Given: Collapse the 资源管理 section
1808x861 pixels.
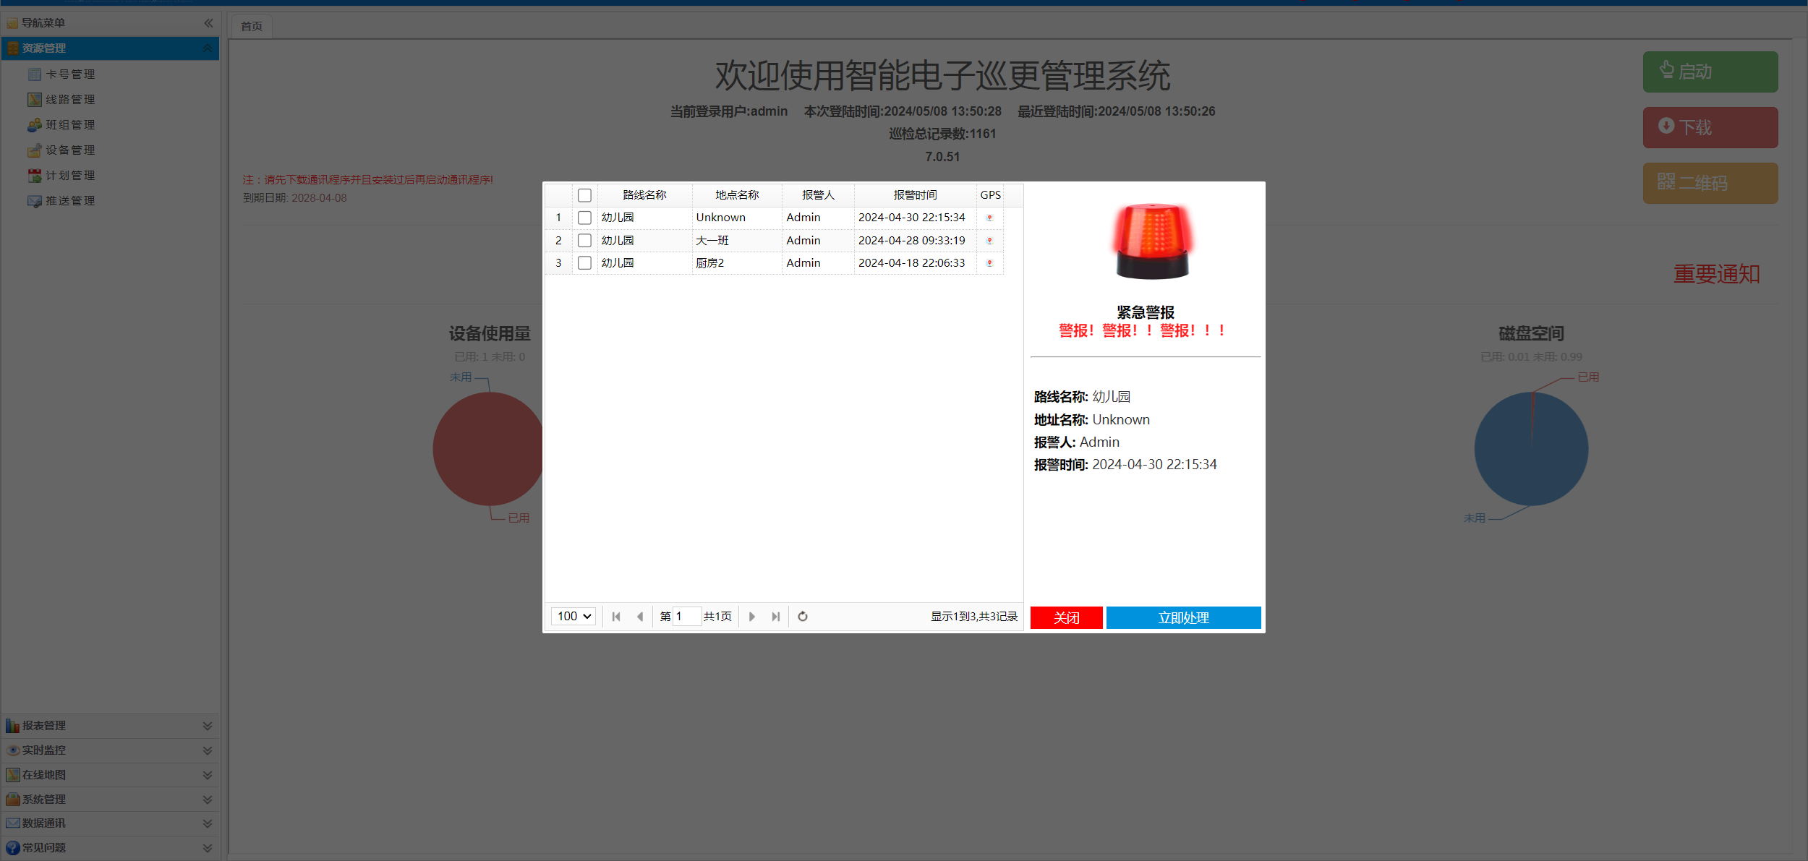Looking at the screenshot, I should pyautogui.click(x=208, y=48).
